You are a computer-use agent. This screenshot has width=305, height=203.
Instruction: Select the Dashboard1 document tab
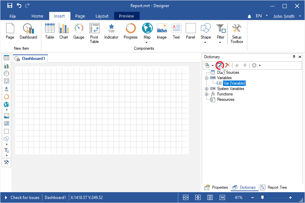tap(30, 59)
